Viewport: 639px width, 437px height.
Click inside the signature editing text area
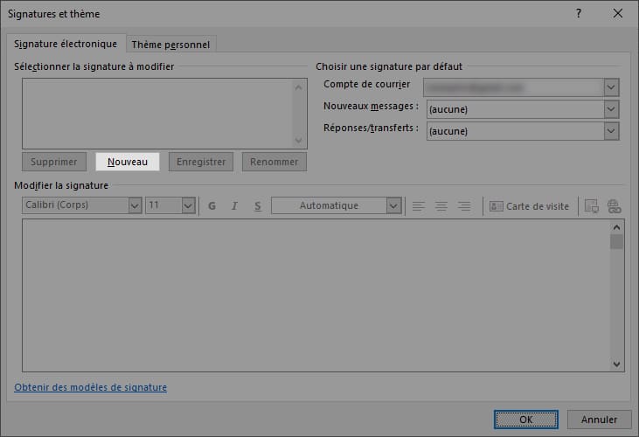click(315, 297)
